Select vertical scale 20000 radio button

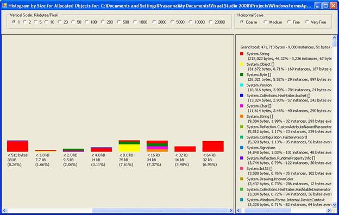[x=211, y=22]
